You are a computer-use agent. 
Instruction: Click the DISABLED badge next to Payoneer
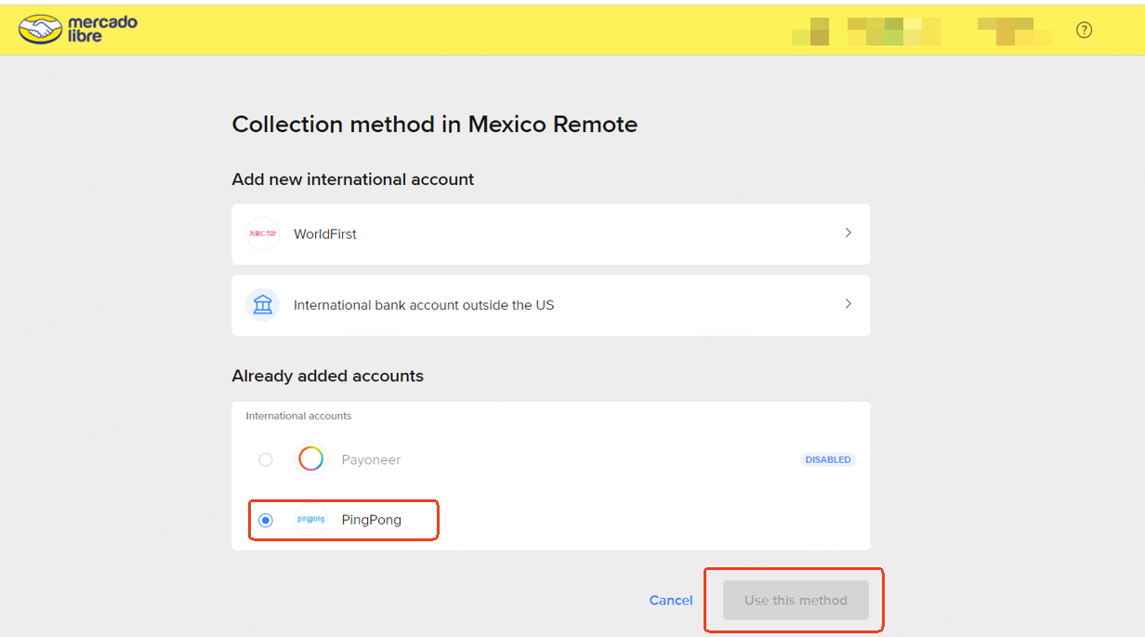tap(827, 459)
